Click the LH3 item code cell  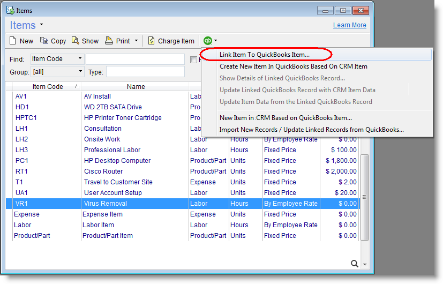21,150
